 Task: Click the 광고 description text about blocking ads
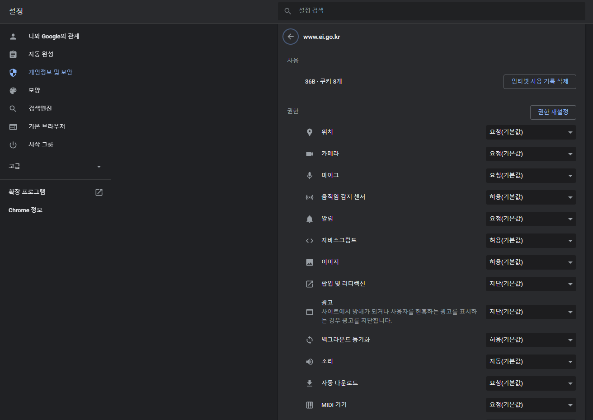399,316
